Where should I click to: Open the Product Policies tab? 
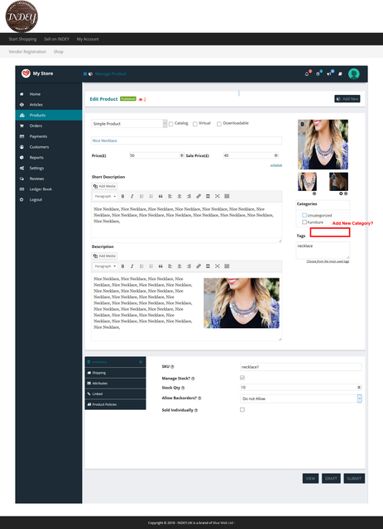click(x=116, y=404)
